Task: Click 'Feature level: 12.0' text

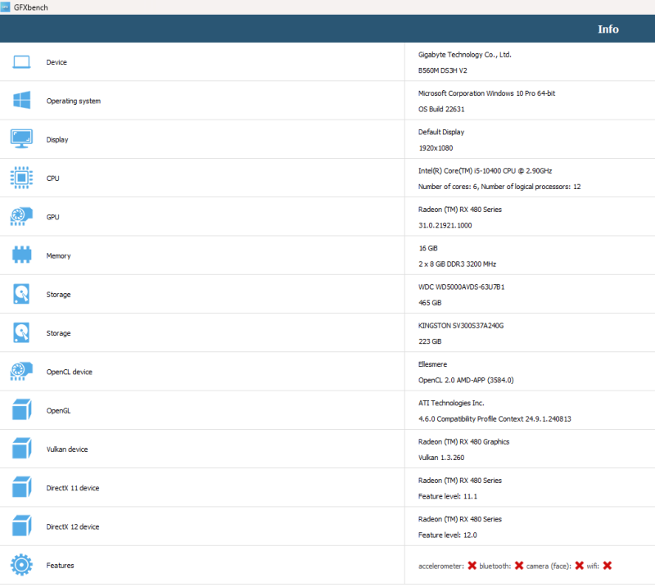Action: (447, 535)
